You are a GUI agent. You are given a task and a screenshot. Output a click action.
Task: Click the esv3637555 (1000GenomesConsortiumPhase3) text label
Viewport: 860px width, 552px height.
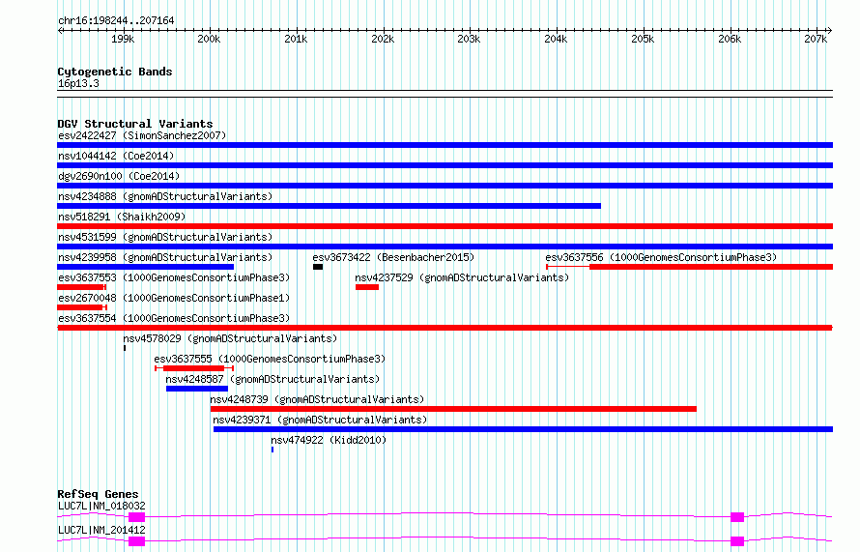(x=270, y=359)
